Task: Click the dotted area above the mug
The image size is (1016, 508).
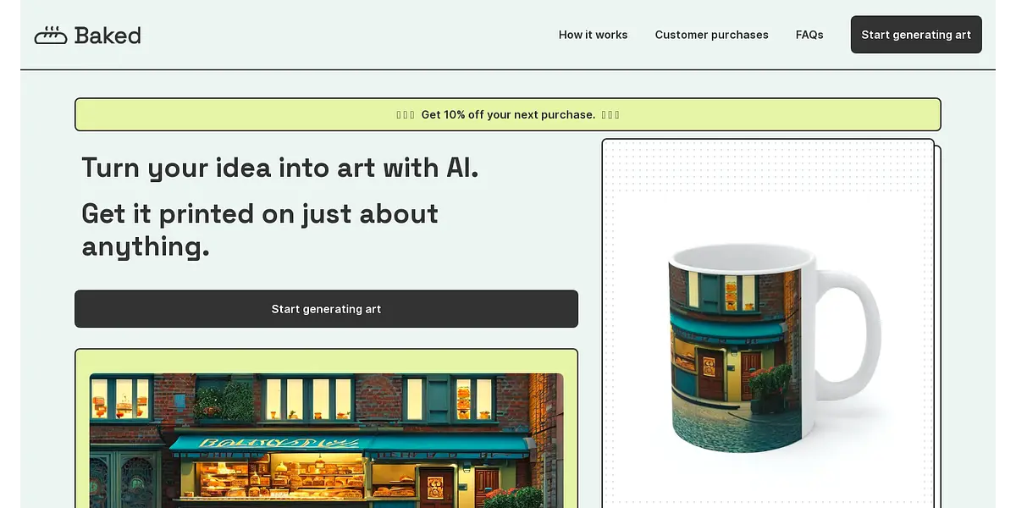Action: click(768, 165)
